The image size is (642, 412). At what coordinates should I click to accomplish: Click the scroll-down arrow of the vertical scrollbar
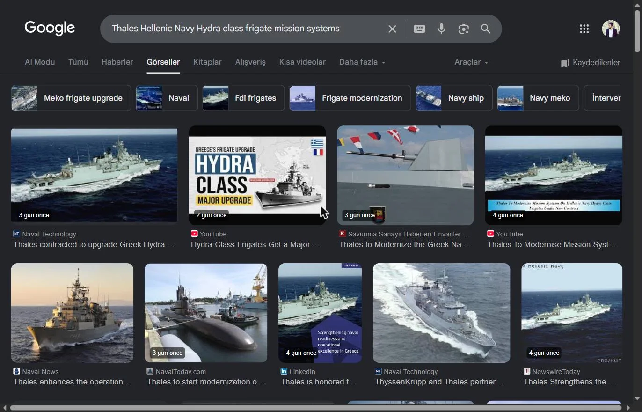pyautogui.click(x=637, y=398)
